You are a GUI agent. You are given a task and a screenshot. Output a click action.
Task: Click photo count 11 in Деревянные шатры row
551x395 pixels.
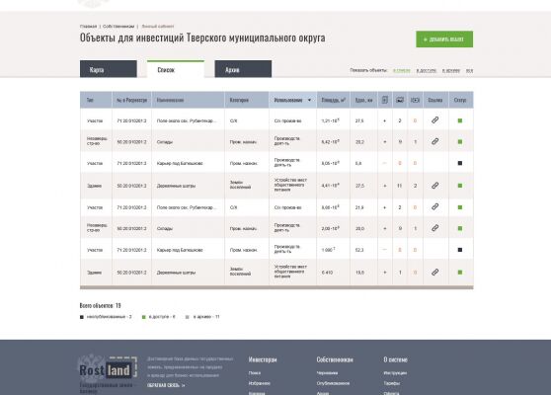[400, 186]
